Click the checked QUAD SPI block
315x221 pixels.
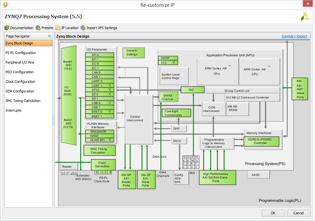point(100,140)
